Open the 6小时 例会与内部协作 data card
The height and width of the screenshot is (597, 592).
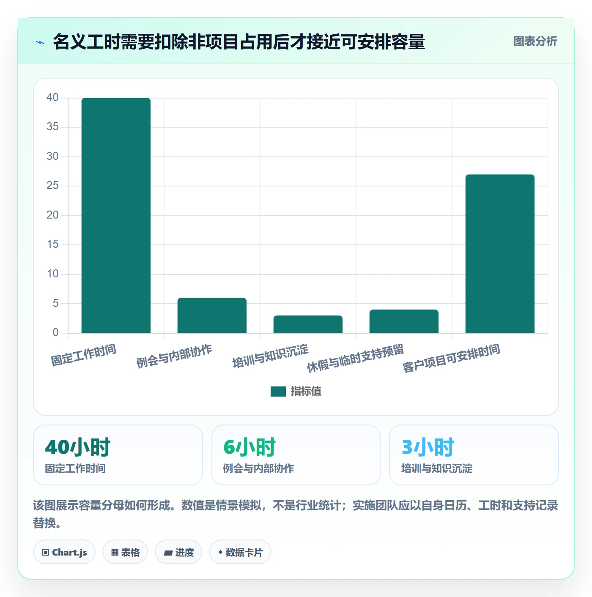[296, 455]
